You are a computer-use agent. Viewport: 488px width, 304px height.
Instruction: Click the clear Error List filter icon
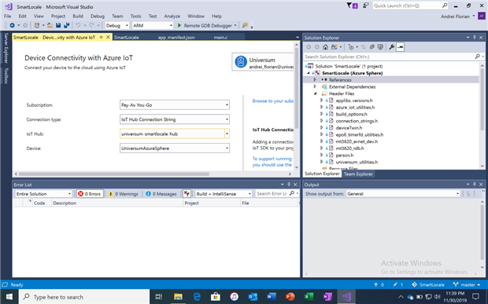coord(187,194)
